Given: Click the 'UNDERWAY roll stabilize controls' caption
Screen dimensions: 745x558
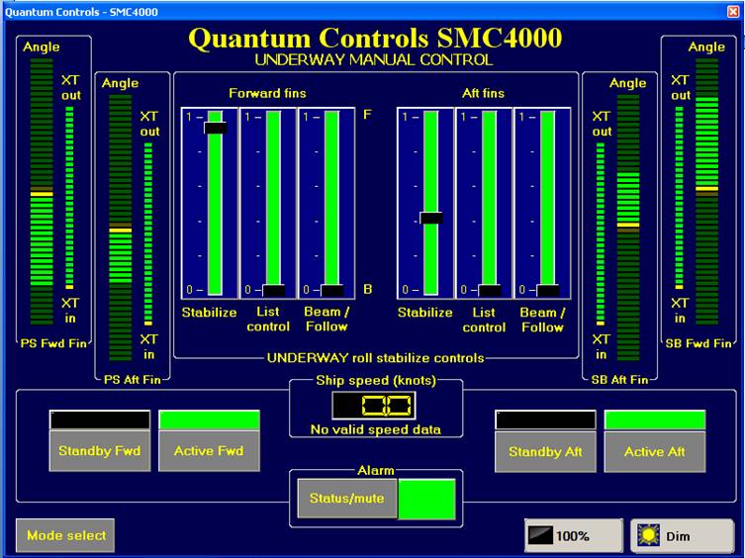Looking at the screenshot, I should coord(375,358).
